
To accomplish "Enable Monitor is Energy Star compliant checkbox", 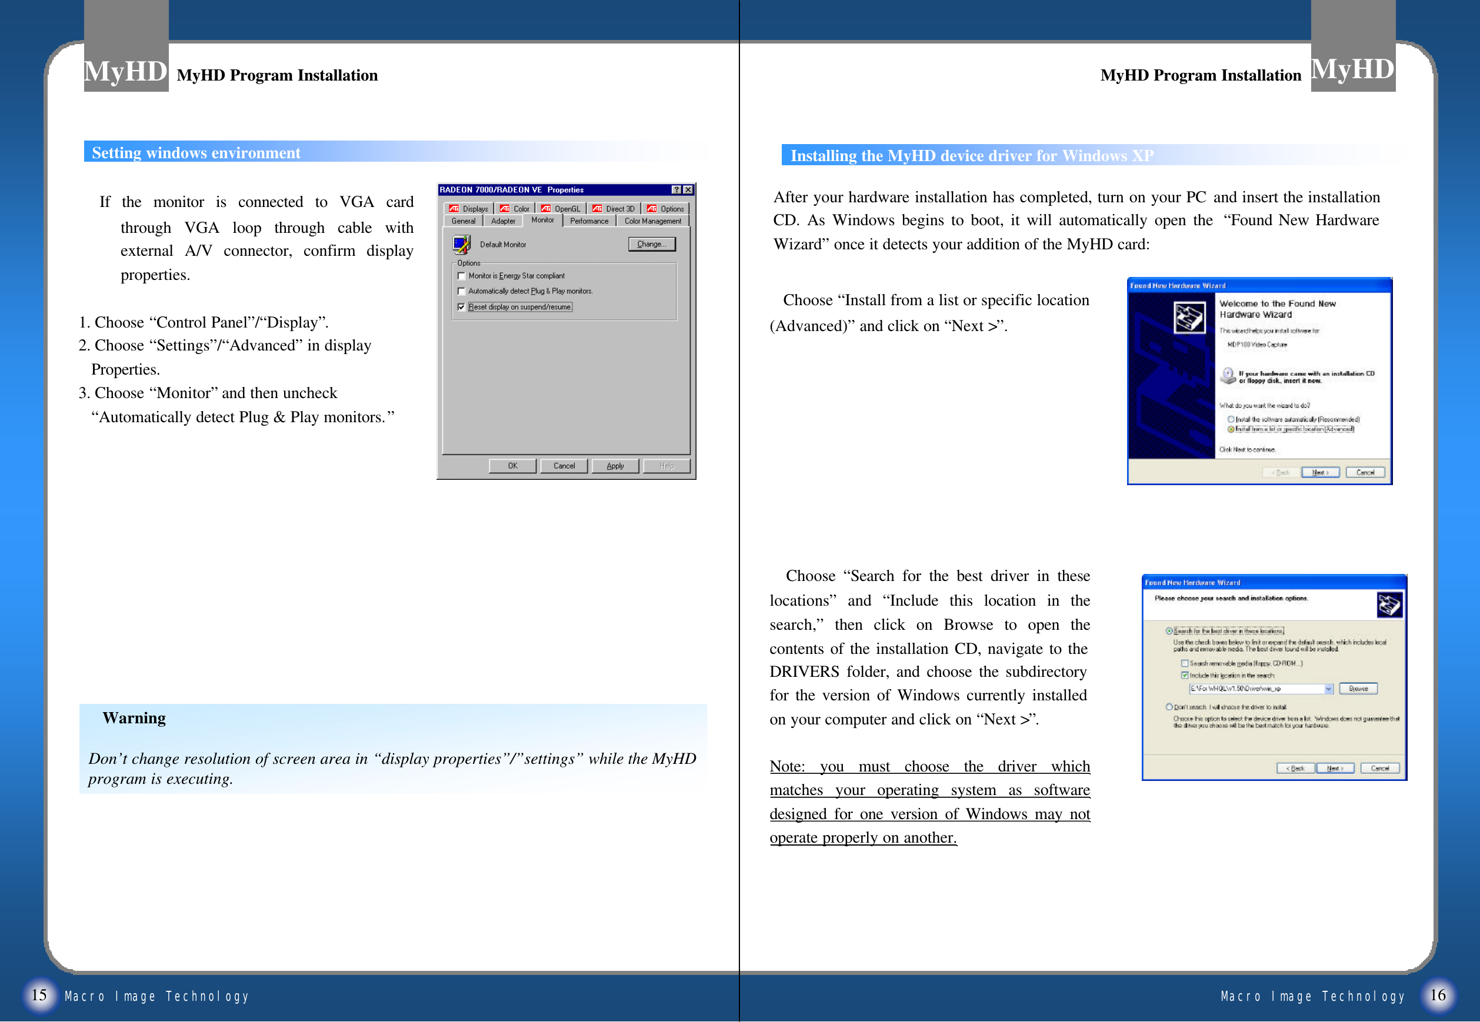I will (x=461, y=276).
